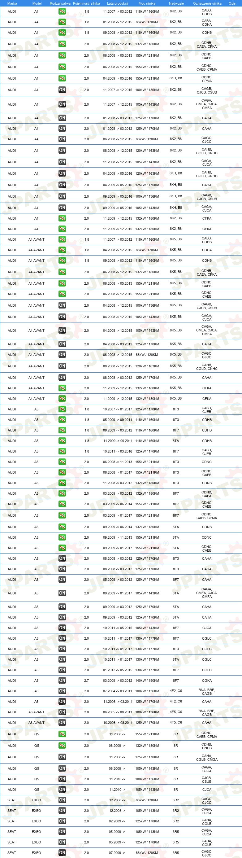Select the CAHA, CGLB, CMGA engine code cell

click(207, 757)
